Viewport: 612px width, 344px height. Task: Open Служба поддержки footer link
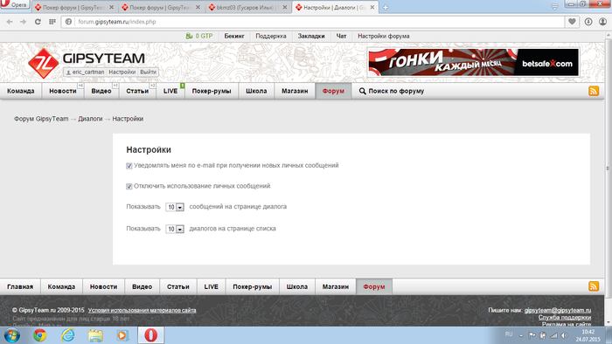[x=565, y=318]
